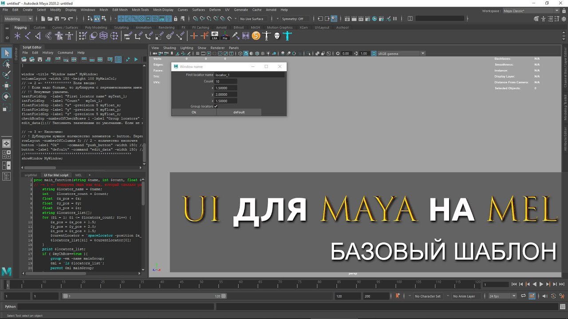
Task: Toggle the auto keyframe icon
Action: click(398, 296)
